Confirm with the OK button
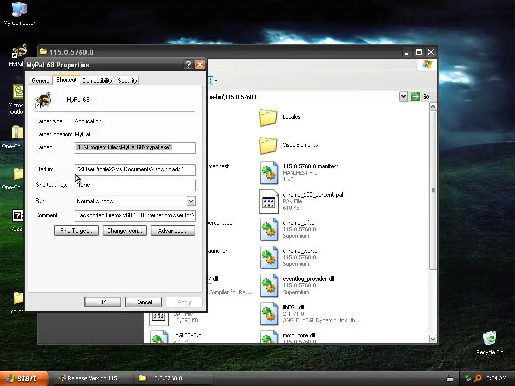The height and width of the screenshot is (386, 515). (x=103, y=302)
